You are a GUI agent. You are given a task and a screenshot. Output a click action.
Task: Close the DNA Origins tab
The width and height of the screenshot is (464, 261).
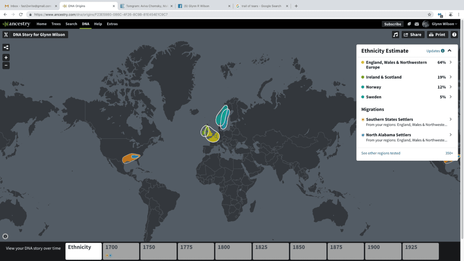click(113, 6)
